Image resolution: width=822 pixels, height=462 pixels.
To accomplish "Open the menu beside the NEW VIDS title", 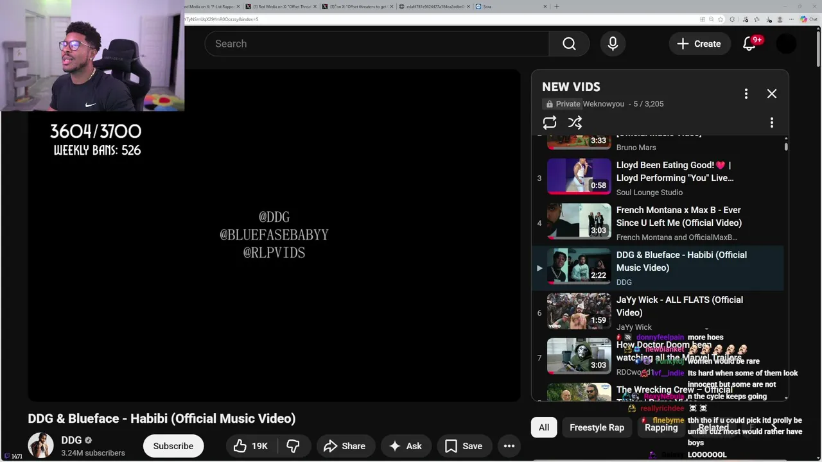I will [x=746, y=94].
